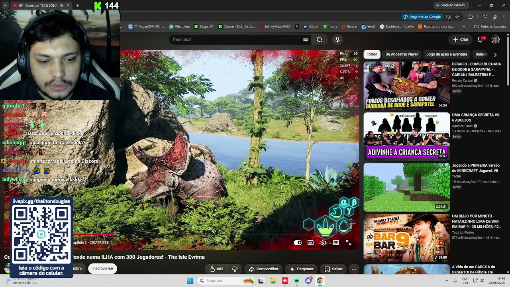Select the 'Todos' filter chip
Screen dimensions: 510x287
pos(372,54)
